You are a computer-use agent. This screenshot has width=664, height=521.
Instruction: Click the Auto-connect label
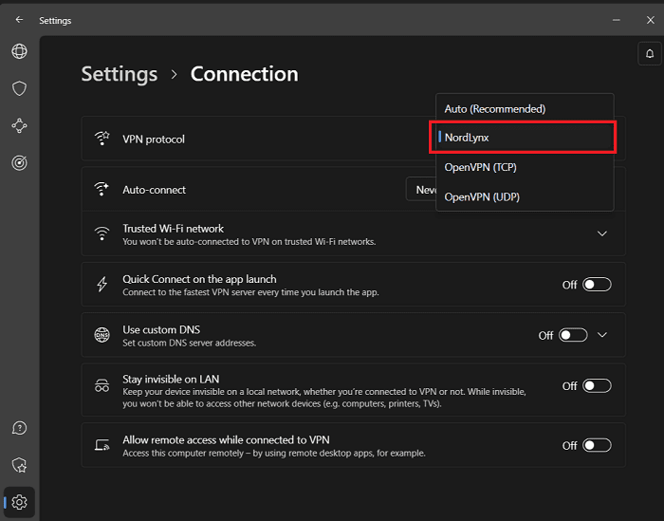coord(154,190)
